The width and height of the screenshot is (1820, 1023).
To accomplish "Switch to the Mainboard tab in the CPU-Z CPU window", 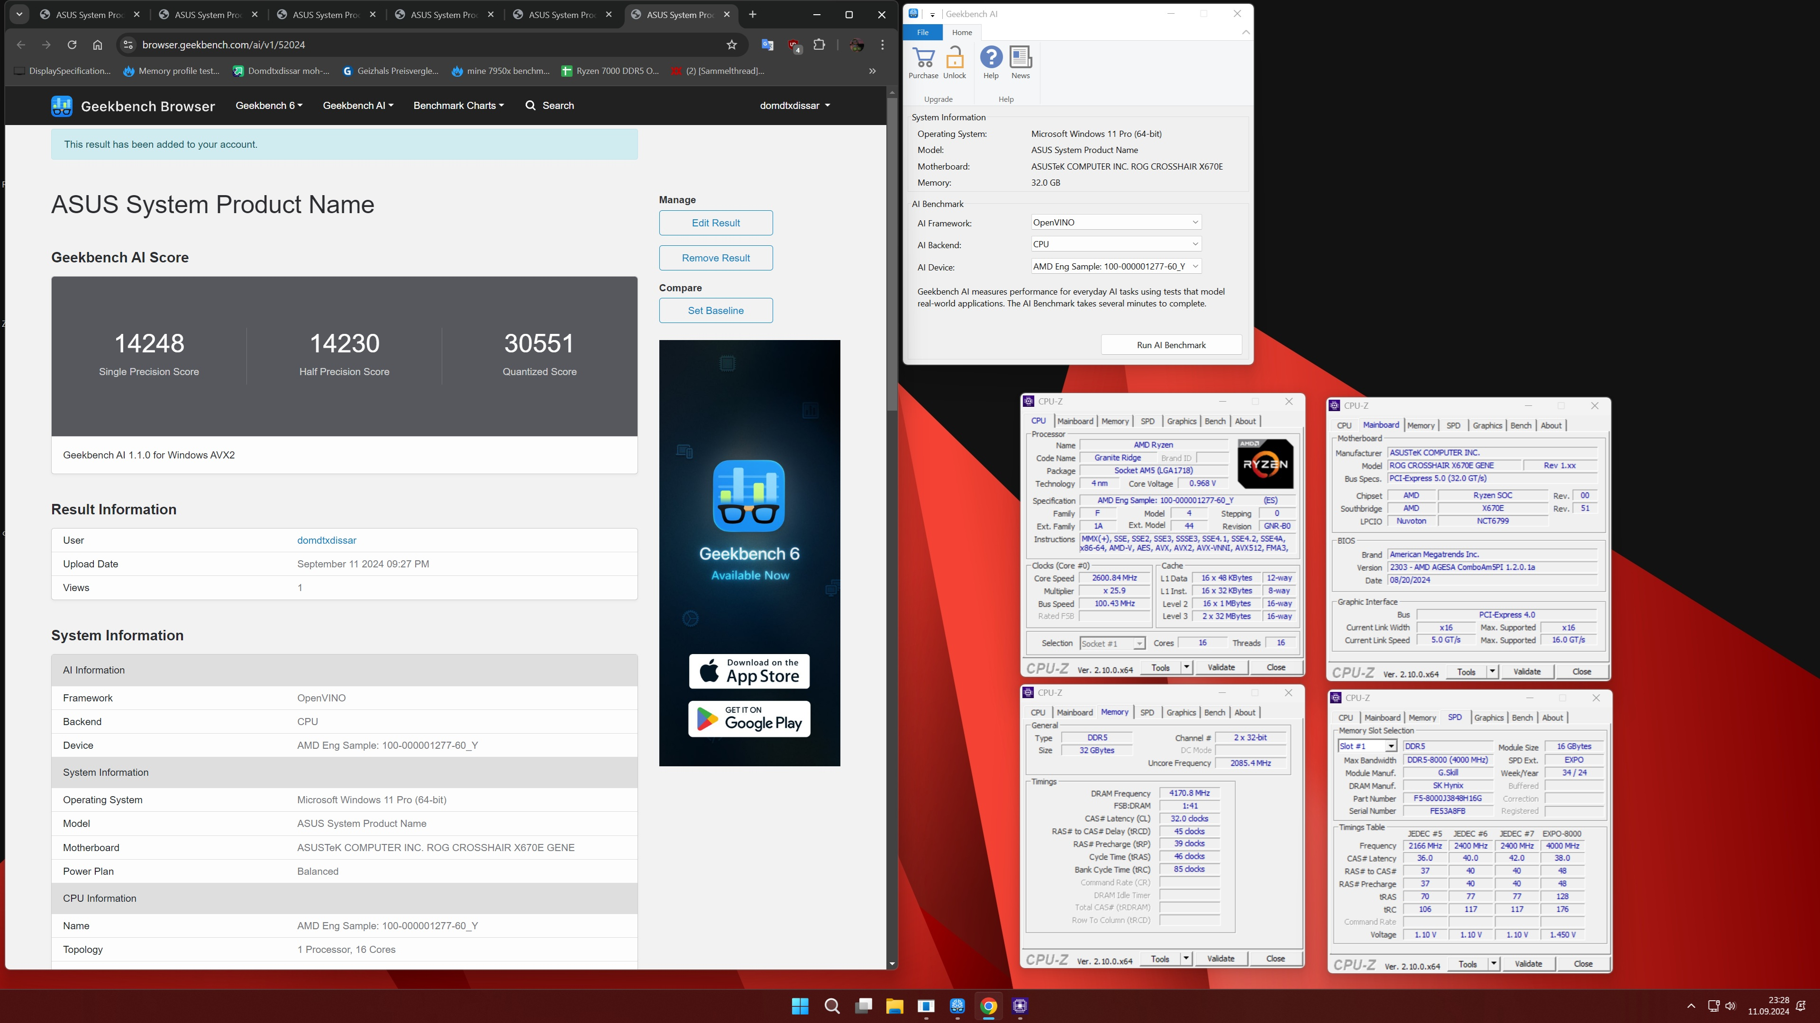I will [x=1074, y=422].
